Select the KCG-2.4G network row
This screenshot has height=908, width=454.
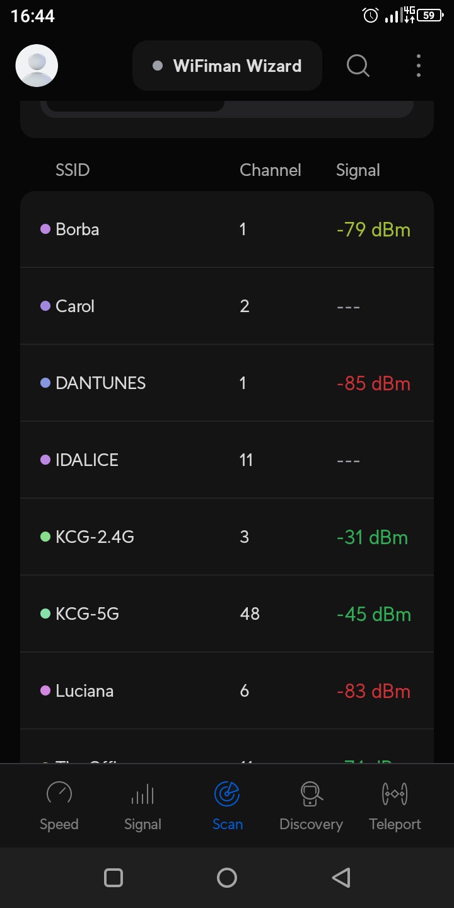click(x=227, y=537)
